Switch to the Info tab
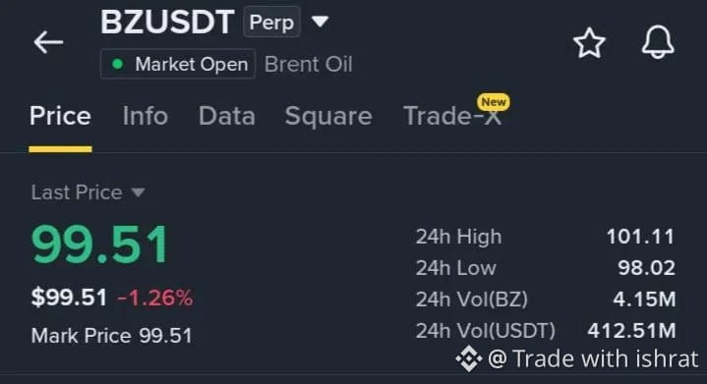This screenshot has width=707, height=384. (146, 116)
